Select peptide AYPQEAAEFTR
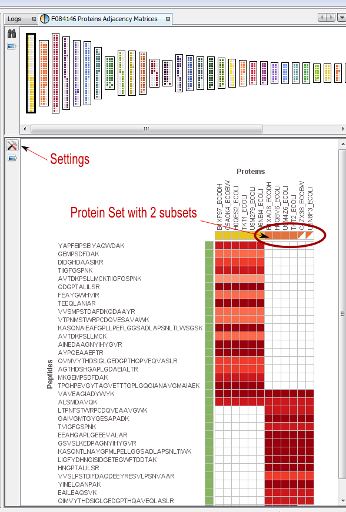The image size is (346, 512). click(81, 353)
